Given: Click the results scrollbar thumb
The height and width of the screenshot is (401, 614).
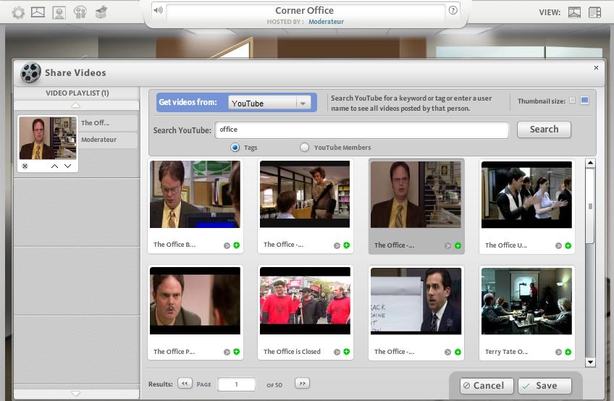Looking at the screenshot, I should (x=590, y=206).
